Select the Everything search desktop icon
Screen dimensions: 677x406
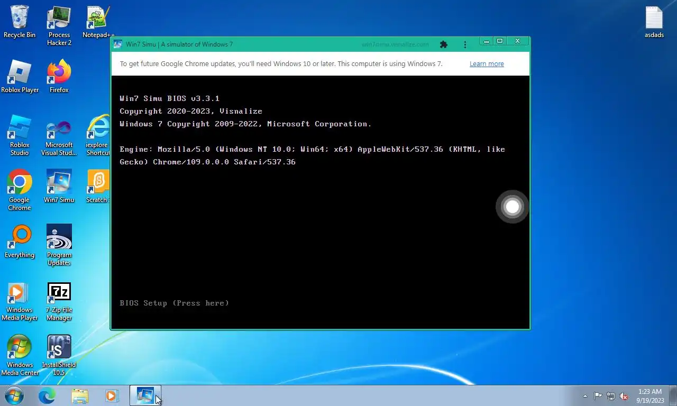(x=20, y=242)
